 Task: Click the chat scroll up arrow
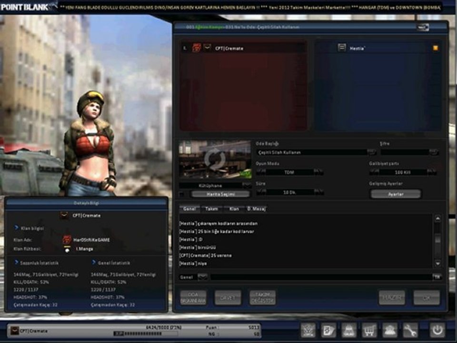pos(437,219)
